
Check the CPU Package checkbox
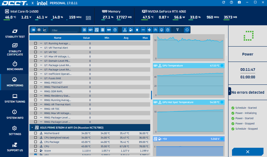tap(35, 142)
